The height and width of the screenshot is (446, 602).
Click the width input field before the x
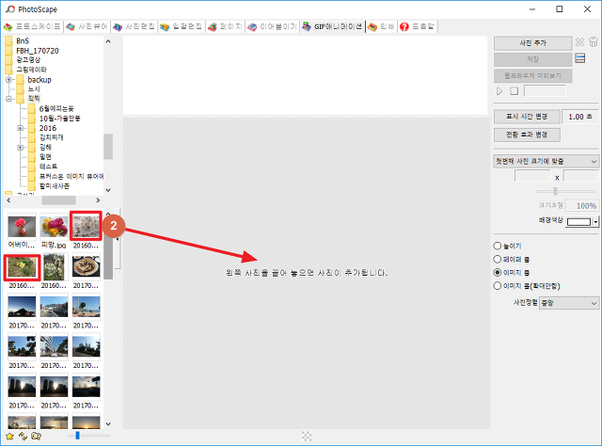point(532,176)
